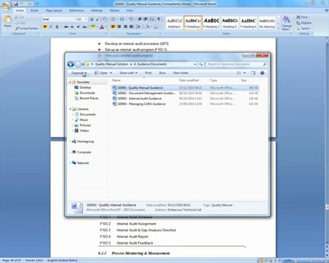
Task: Click the Explorer help icon
Action: (x=262, y=73)
